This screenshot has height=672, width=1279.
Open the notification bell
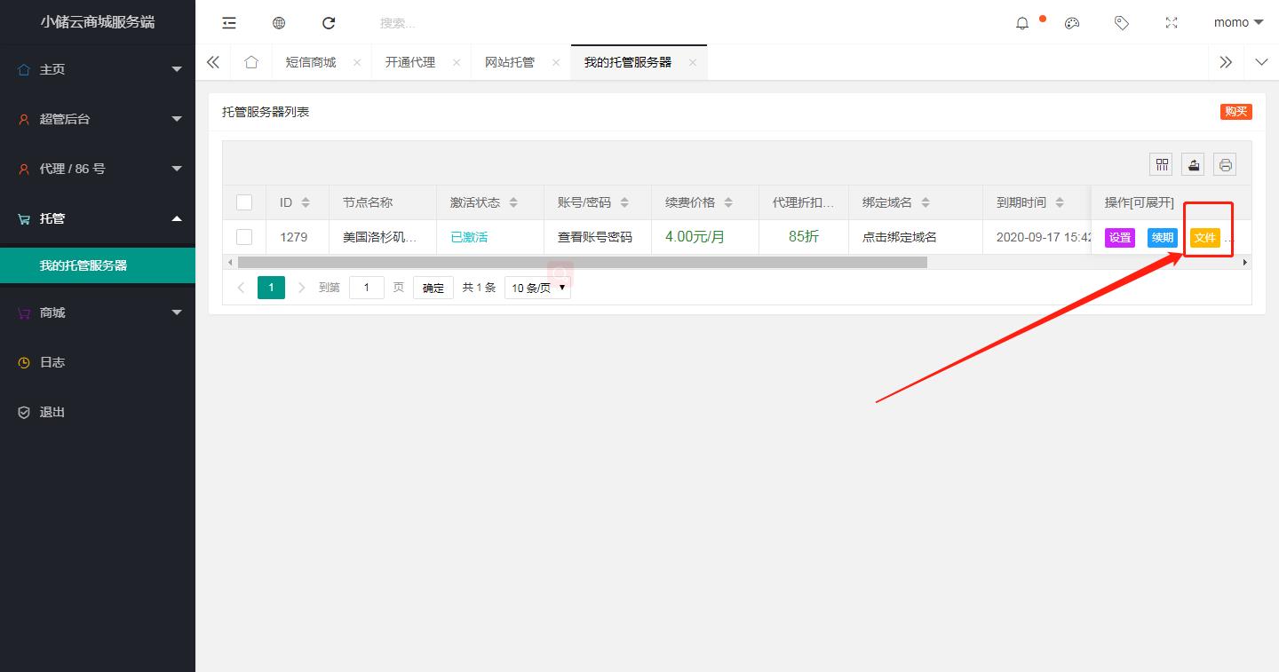pyautogui.click(x=1022, y=23)
